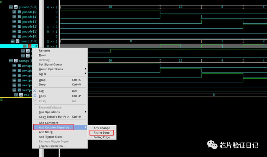Click the red icon beside clk
The image size is (267, 157).
(x=30, y=46)
